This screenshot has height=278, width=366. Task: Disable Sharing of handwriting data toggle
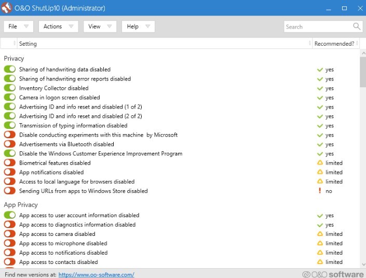[10, 70]
